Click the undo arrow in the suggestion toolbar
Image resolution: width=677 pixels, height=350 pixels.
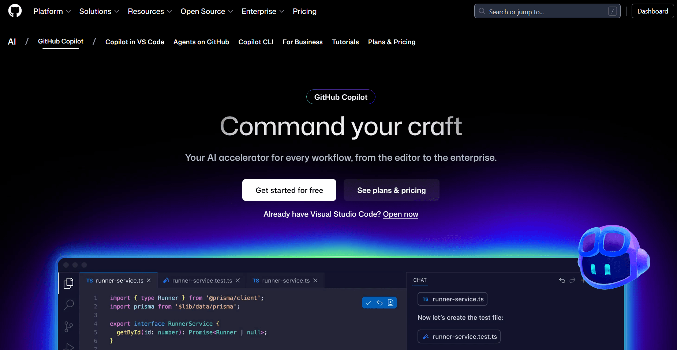click(x=379, y=303)
